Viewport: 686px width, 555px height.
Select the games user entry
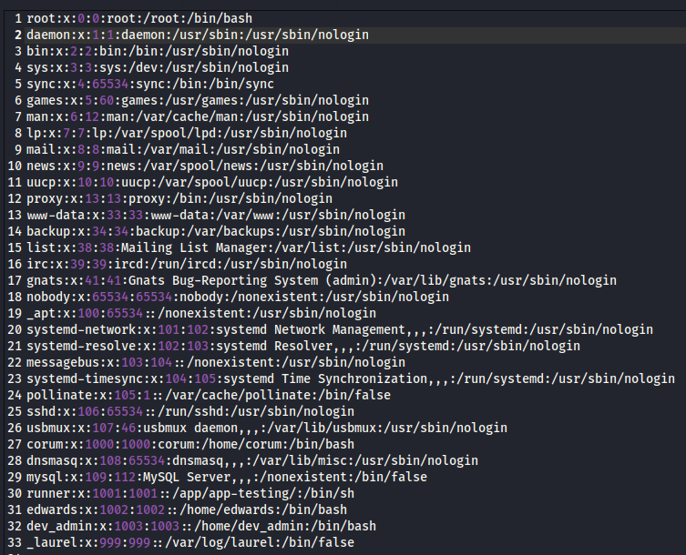[198, 100]
